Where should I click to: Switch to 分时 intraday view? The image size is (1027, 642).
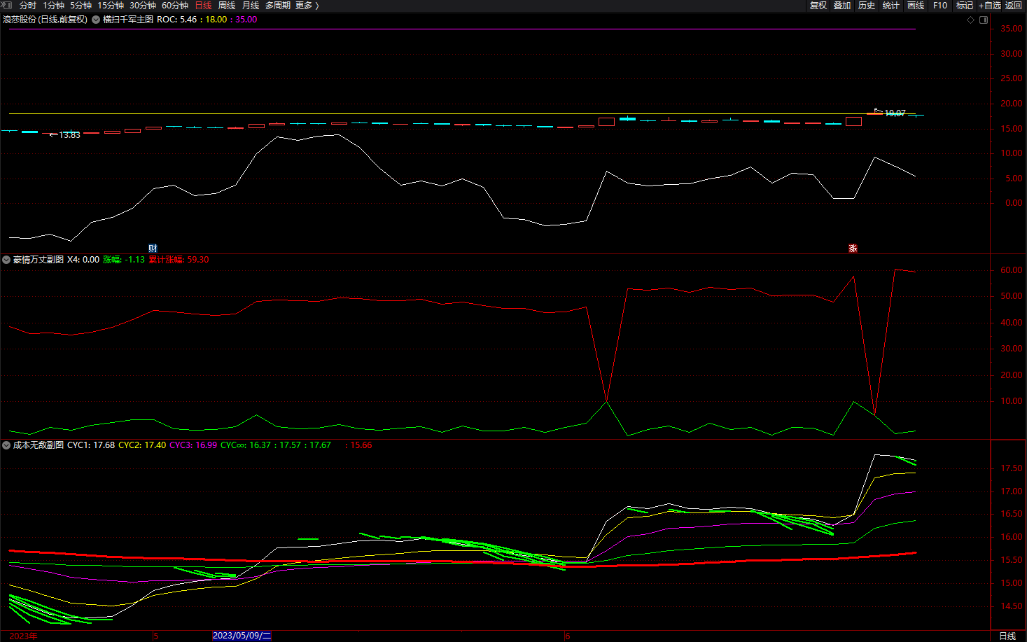pos(28,6)
